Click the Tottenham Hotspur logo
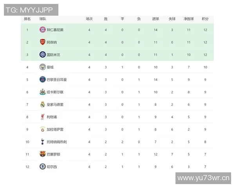 pyautogui.click(x=42, y=142)
